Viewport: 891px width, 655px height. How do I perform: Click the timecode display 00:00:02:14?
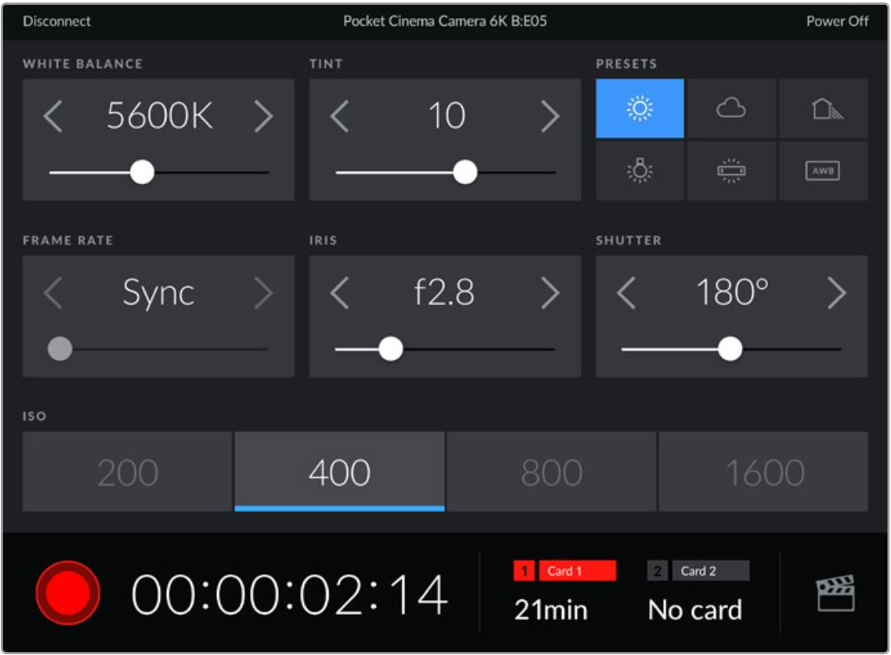[289, 595]
